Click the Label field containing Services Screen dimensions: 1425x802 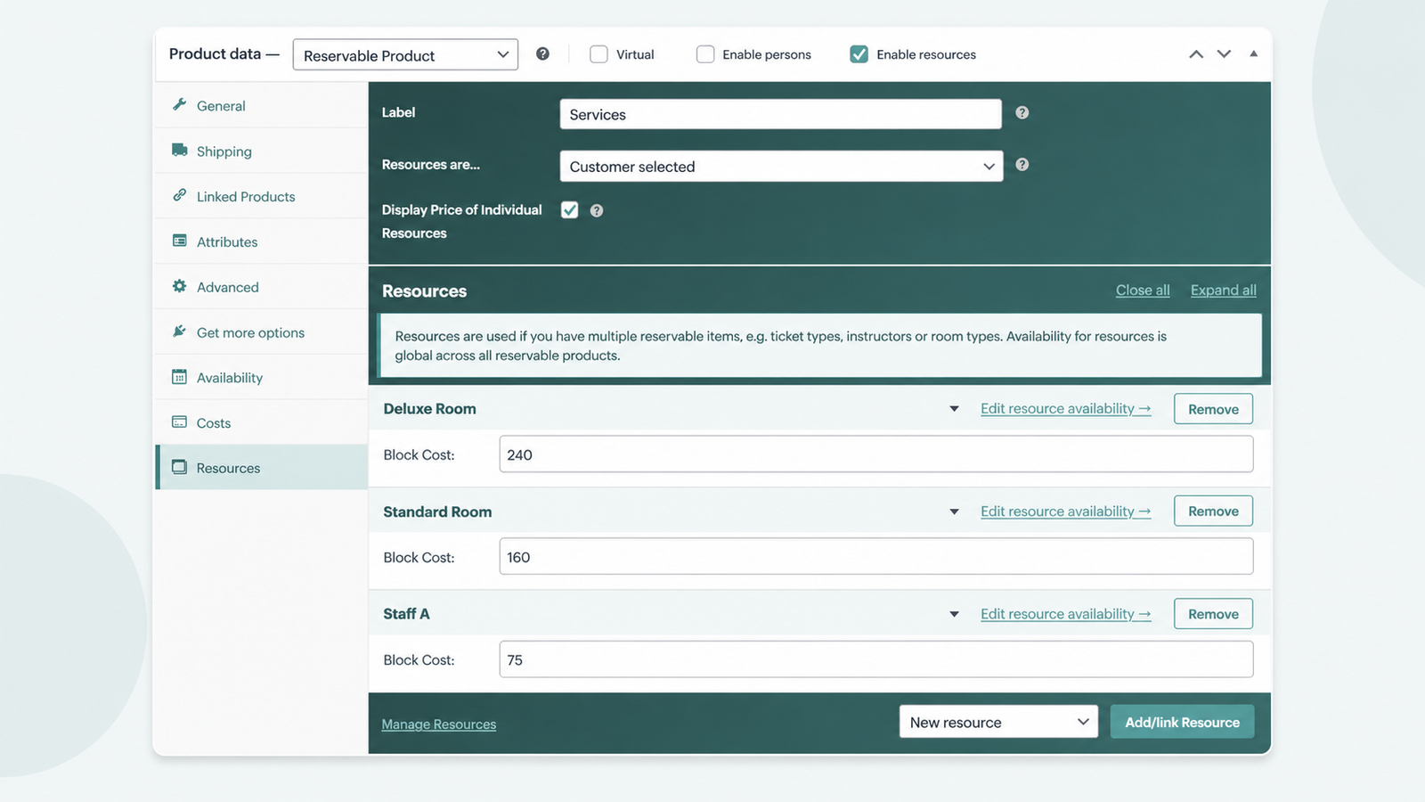coord(780,114)
